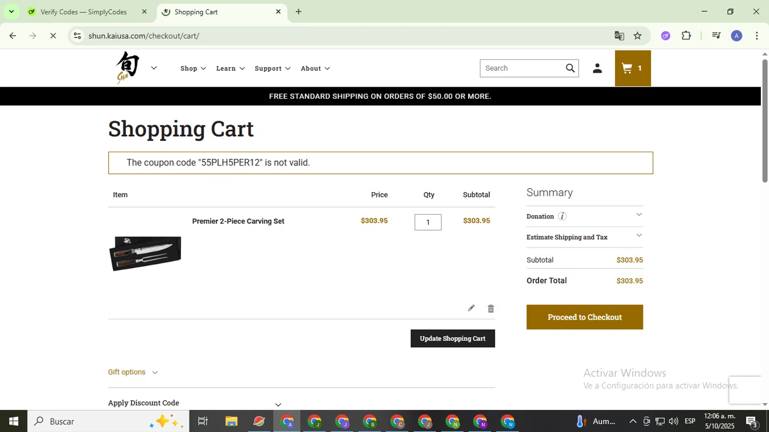Click the address bar URL shun.kaiusa.com/checkout/cart/

pos(144,36)
